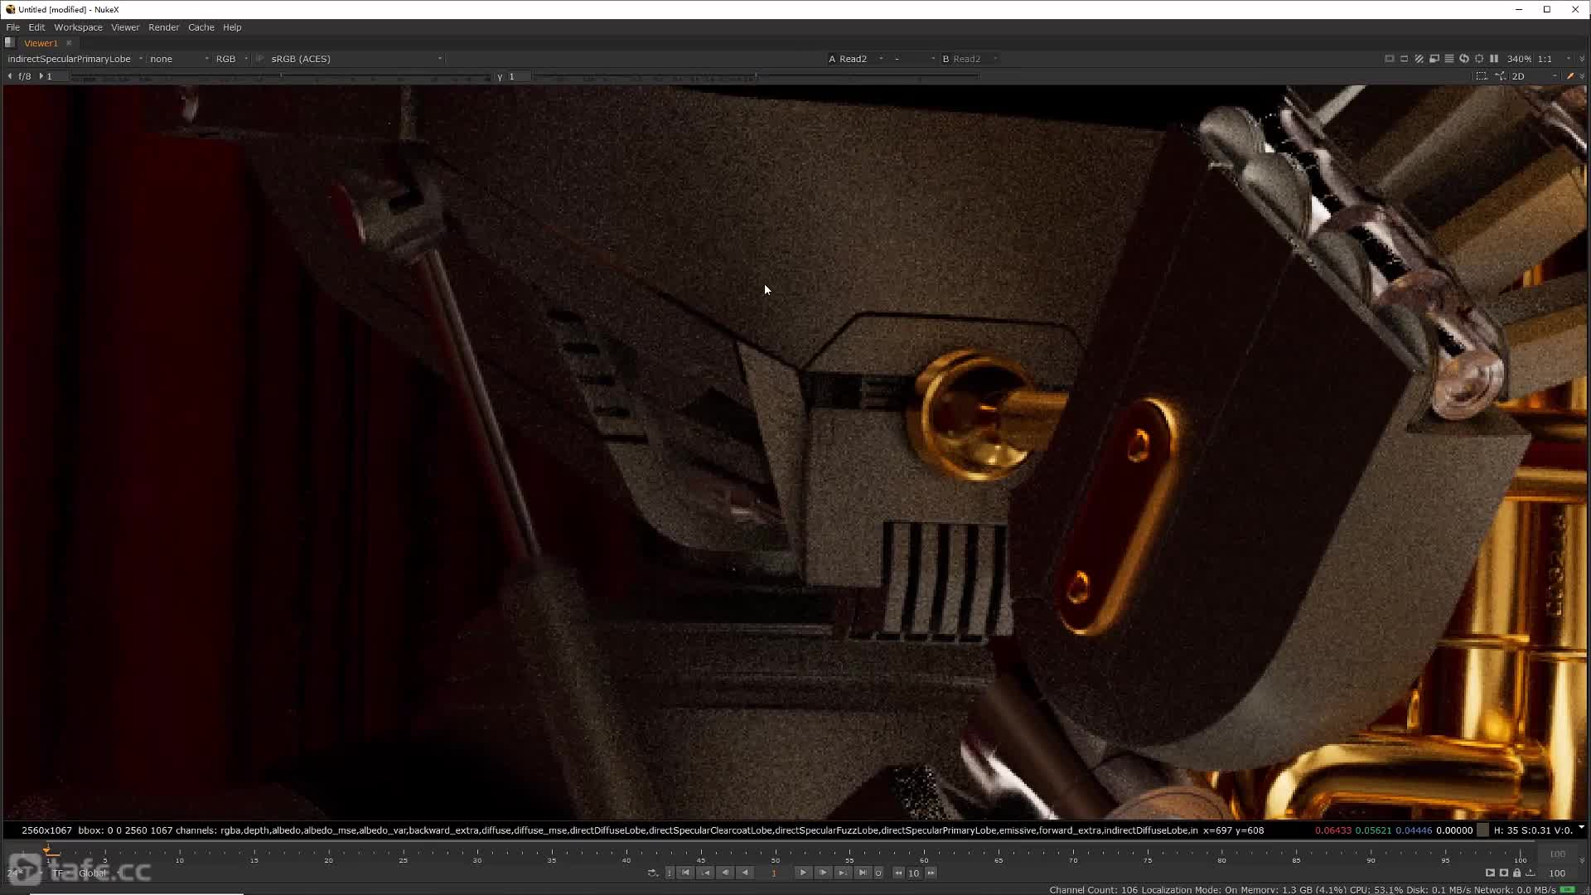Open the Edit menu

pos(36,27)
